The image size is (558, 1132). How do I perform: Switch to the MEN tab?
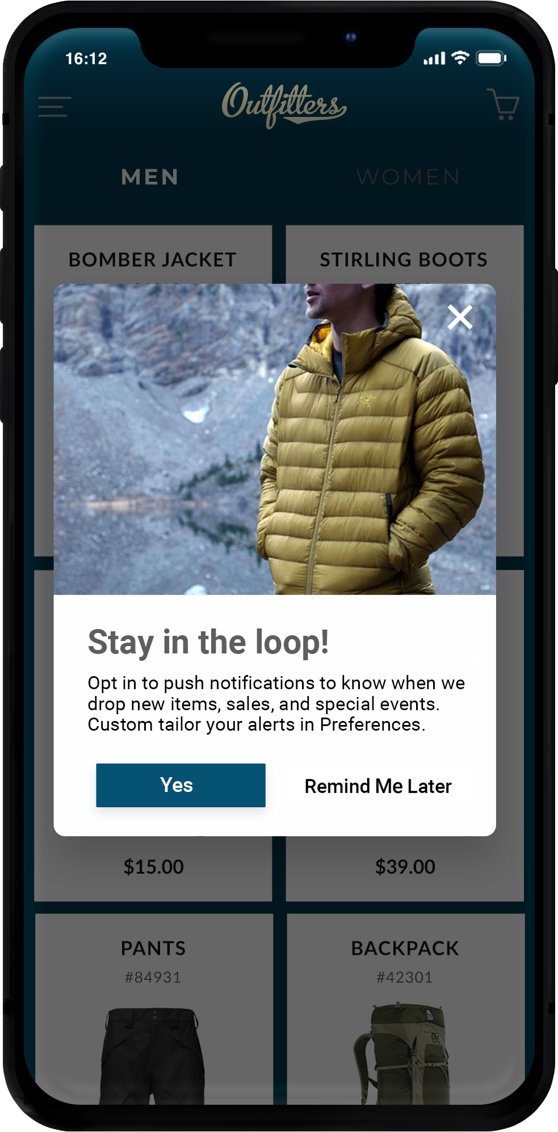150,177
